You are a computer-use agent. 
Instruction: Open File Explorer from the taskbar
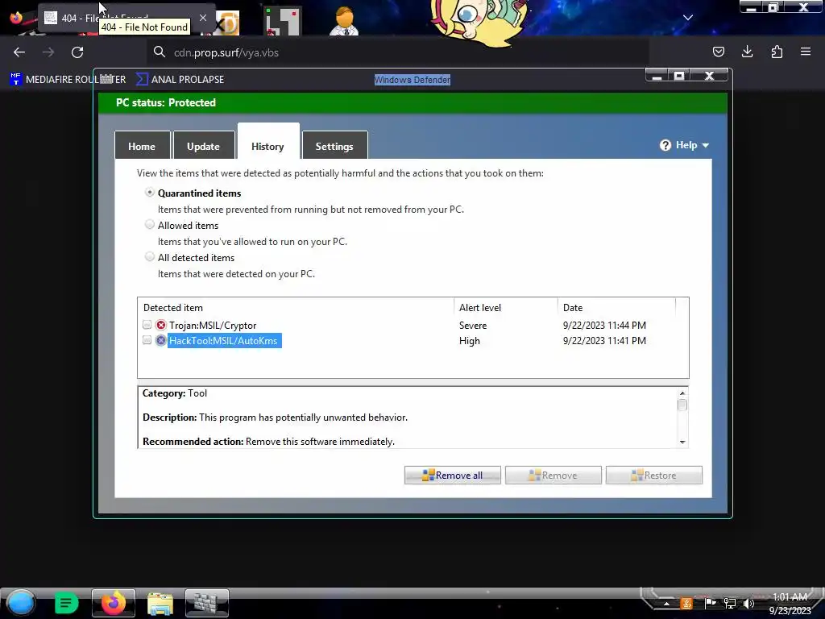[160, 603]
